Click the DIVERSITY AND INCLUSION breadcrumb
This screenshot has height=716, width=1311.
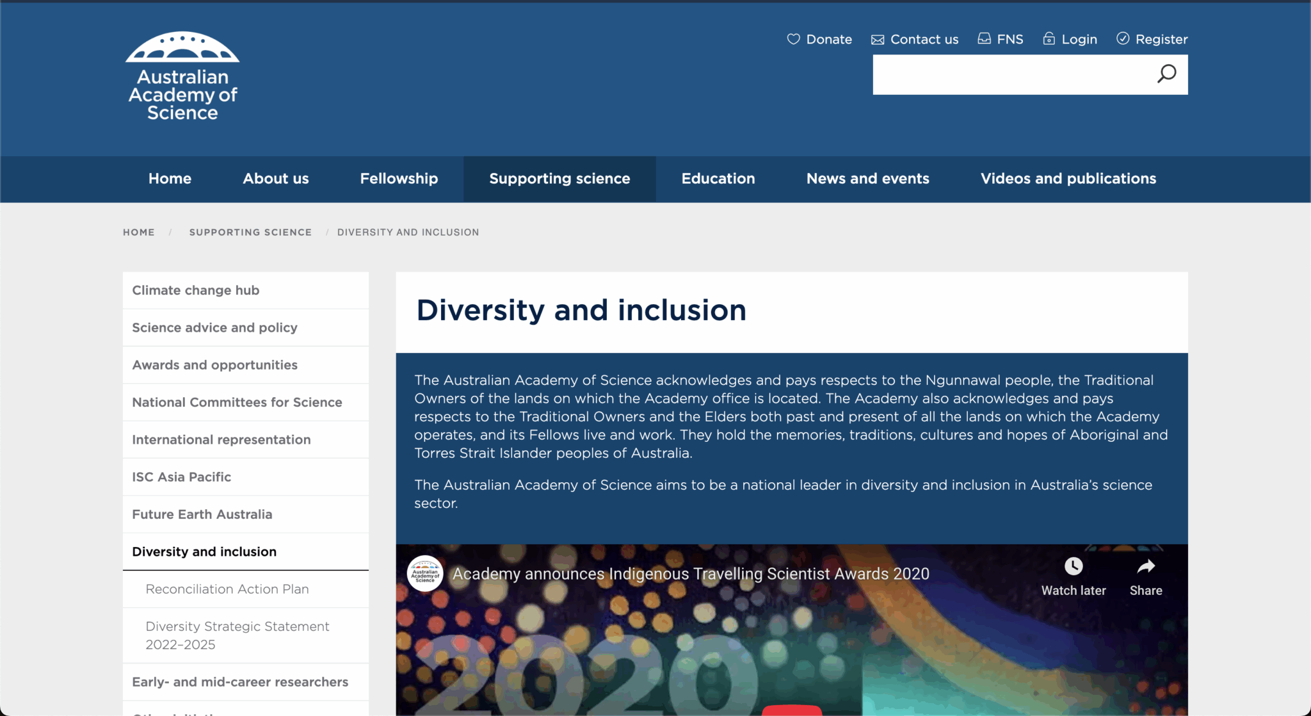[408, 232]
